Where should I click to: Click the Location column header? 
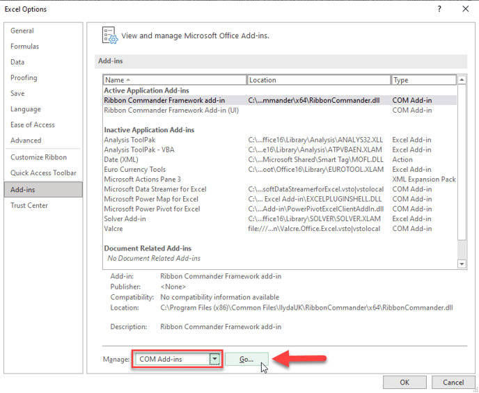coord(318,80)
